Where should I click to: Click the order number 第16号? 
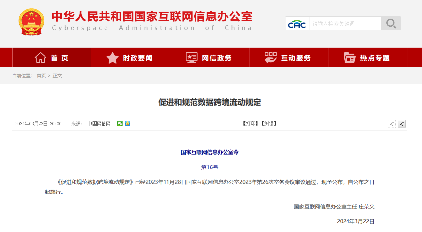pyautogui.click(x=210, y=167)
